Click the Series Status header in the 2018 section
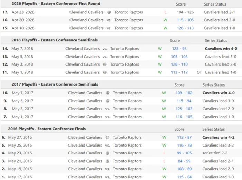Image resolution: width=242 pixels, height=180 pixels. [x=216, y=40]
